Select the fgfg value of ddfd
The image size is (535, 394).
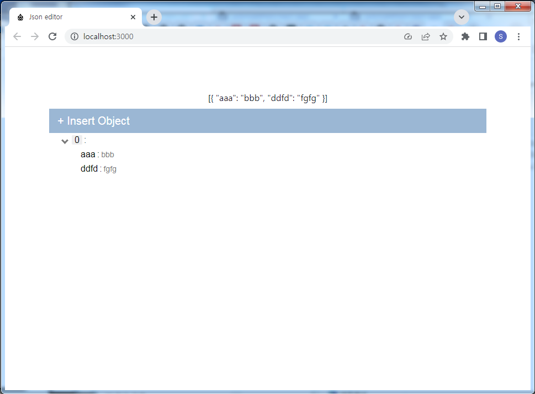(x=110, y=169)
